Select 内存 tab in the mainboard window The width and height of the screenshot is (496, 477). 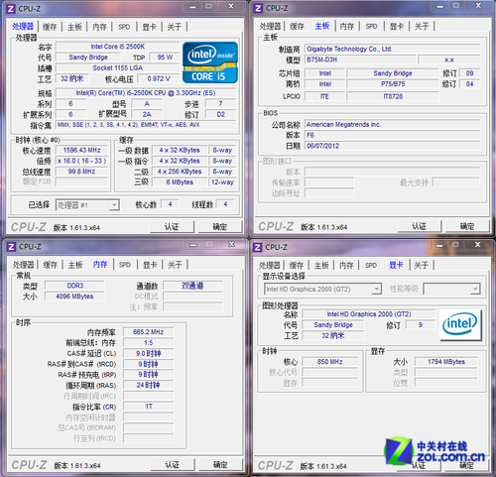click(x=347, y=26)
